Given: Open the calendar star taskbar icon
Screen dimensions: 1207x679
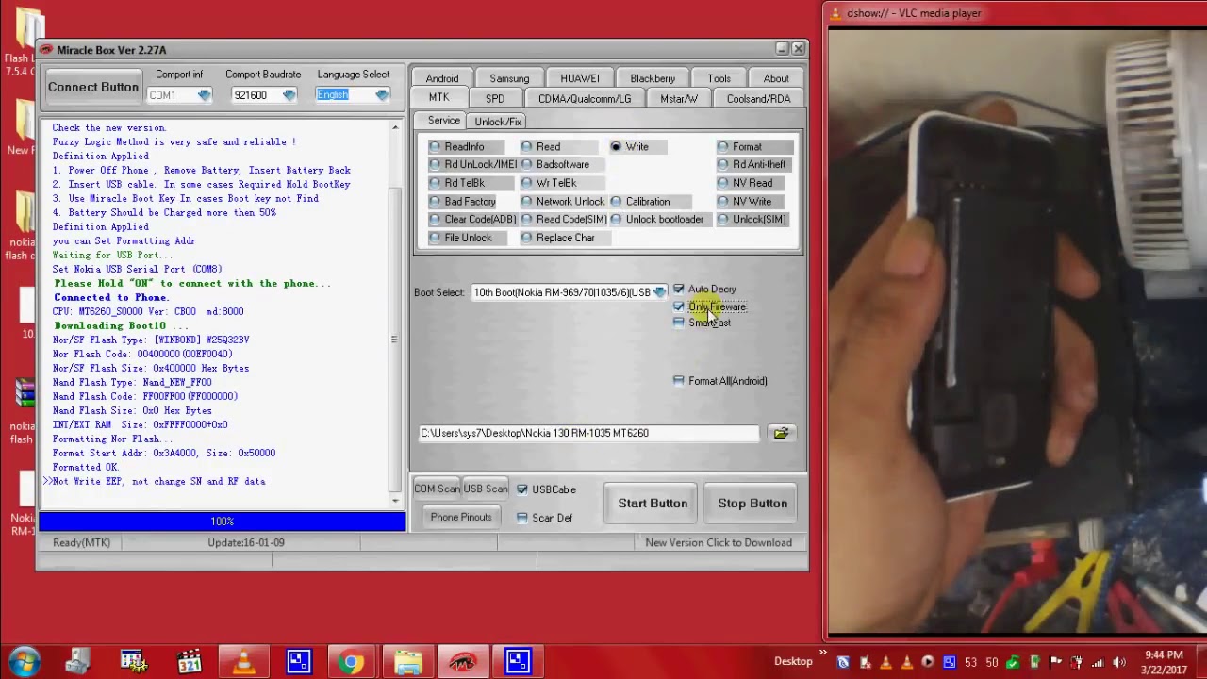Looking at the screenshot, I should tap(132, 661).
